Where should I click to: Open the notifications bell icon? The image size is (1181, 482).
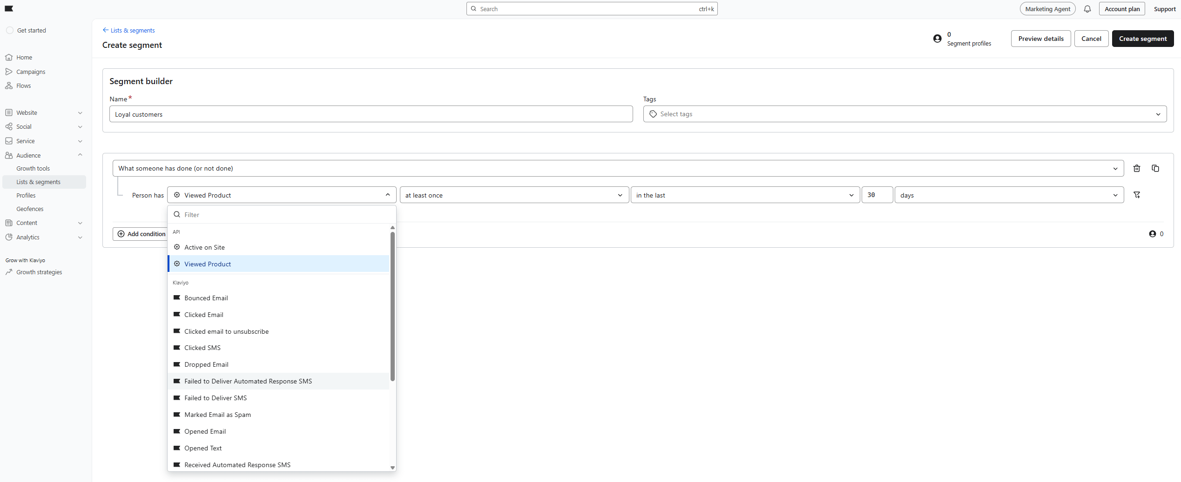(x=1087, y=8)
